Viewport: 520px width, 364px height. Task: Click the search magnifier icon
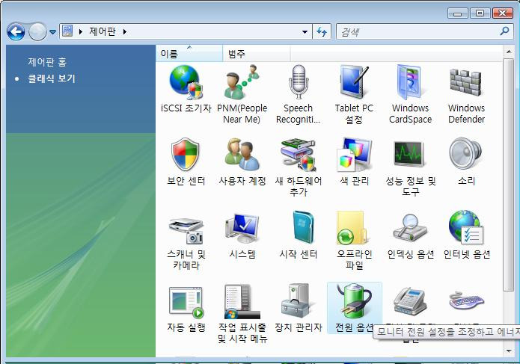[504, 31]
